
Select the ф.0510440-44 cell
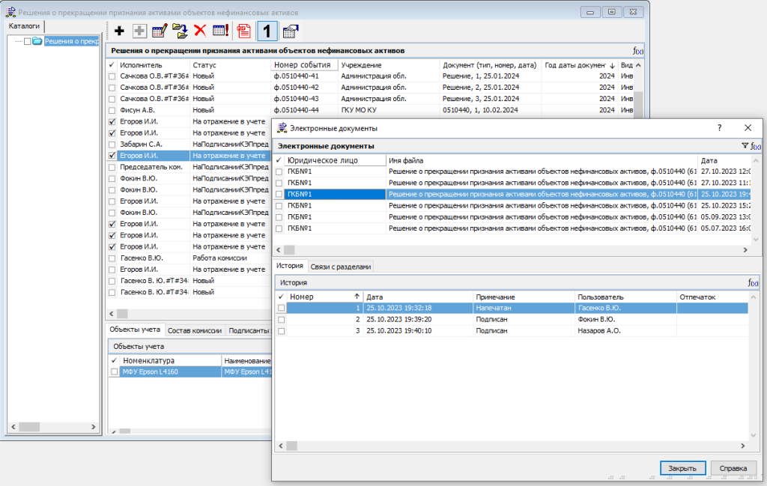[304, 110]
